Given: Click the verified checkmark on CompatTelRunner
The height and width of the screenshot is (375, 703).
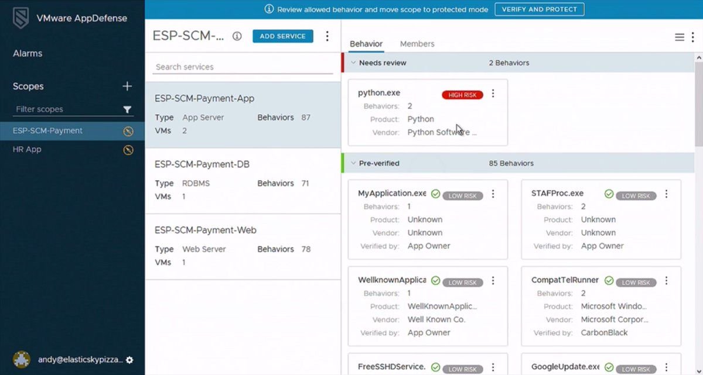Looking at the screenshot, I should point(609,281).
